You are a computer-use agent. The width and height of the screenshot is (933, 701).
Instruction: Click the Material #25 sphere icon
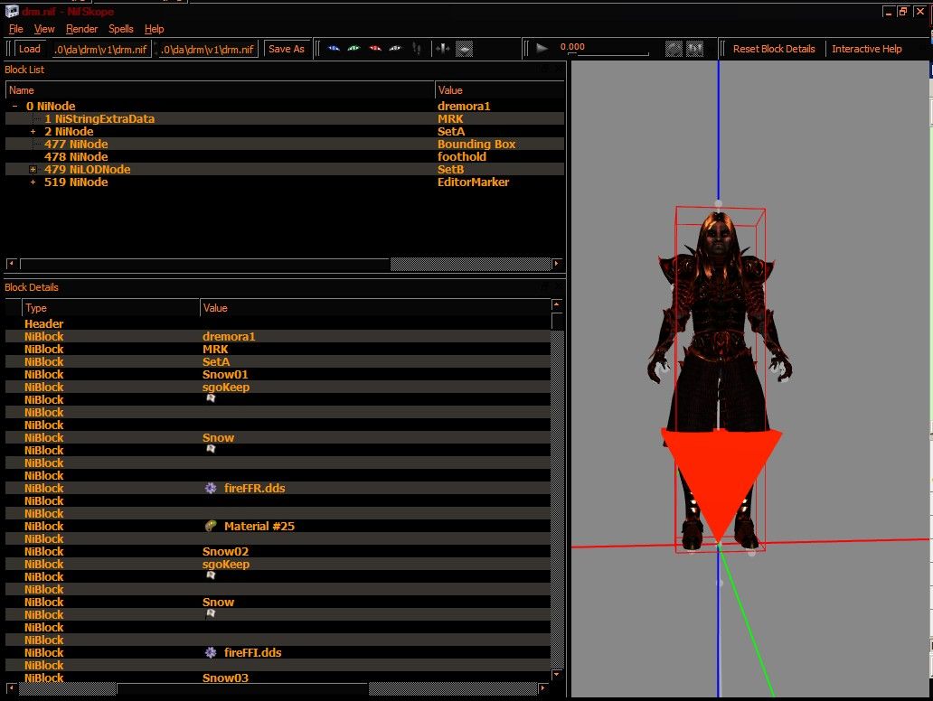(x=211, y=526)
